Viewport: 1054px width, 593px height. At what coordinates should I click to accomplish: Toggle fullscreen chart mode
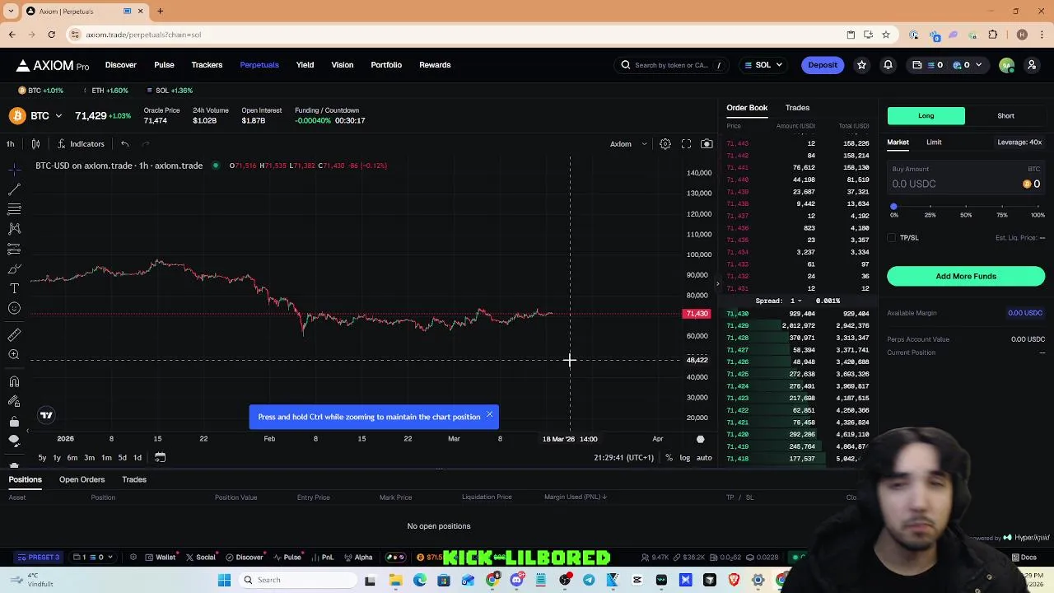pos(686,144)
